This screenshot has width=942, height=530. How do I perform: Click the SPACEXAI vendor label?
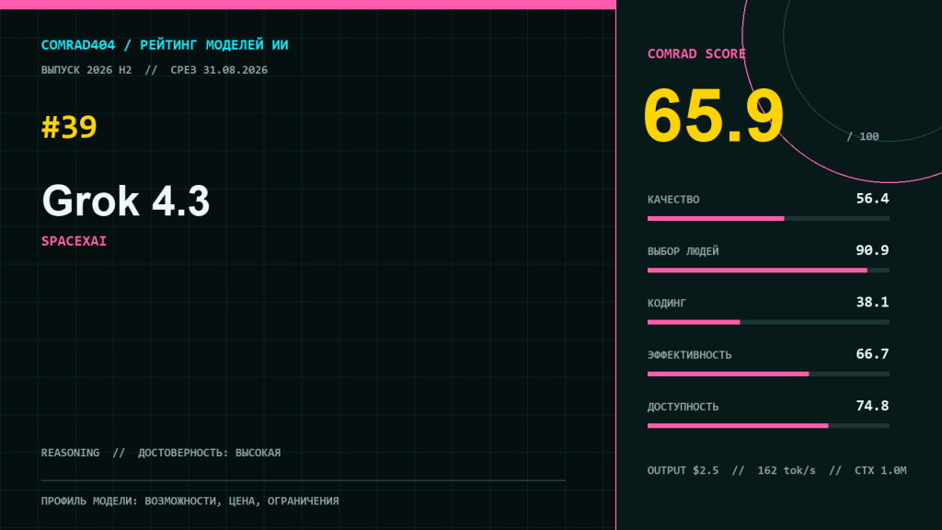click(74, 241)
